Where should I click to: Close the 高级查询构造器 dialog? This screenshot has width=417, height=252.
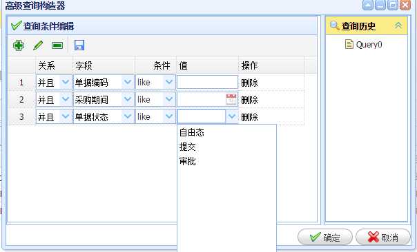click(x=405, y=5)
